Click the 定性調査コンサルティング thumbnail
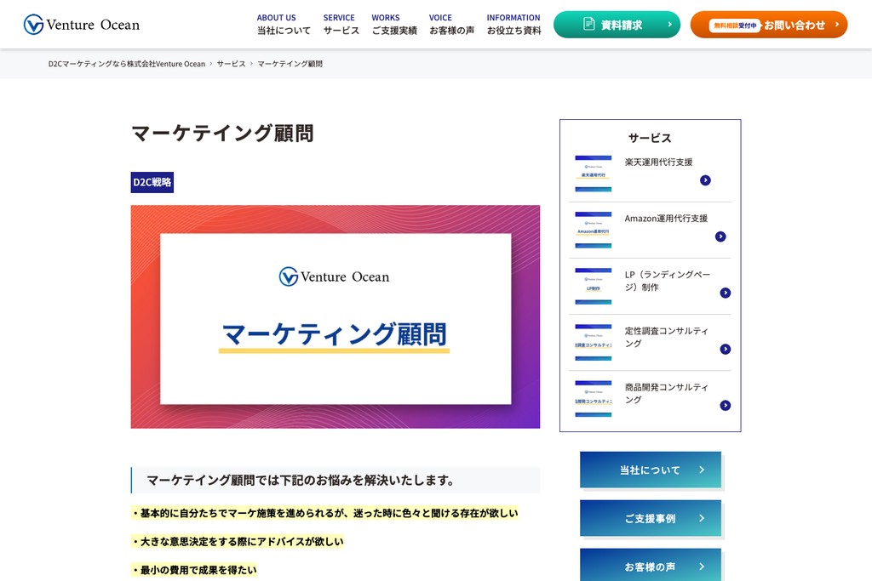 (x=594, y=343)
